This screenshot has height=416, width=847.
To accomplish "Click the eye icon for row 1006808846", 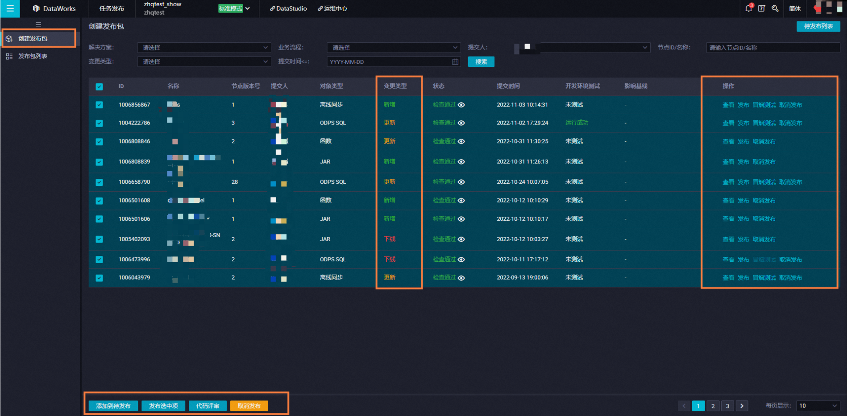I will pyautogui.click(x=461, y=141).
